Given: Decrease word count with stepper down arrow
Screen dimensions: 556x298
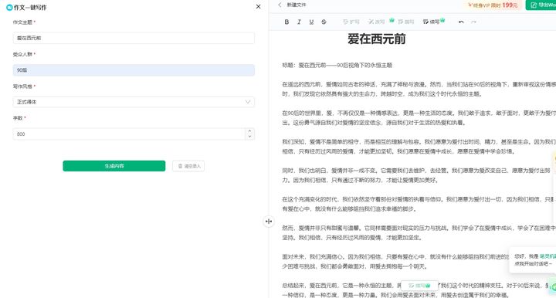Looking at the screenshot, I should (x=249, y=137).
